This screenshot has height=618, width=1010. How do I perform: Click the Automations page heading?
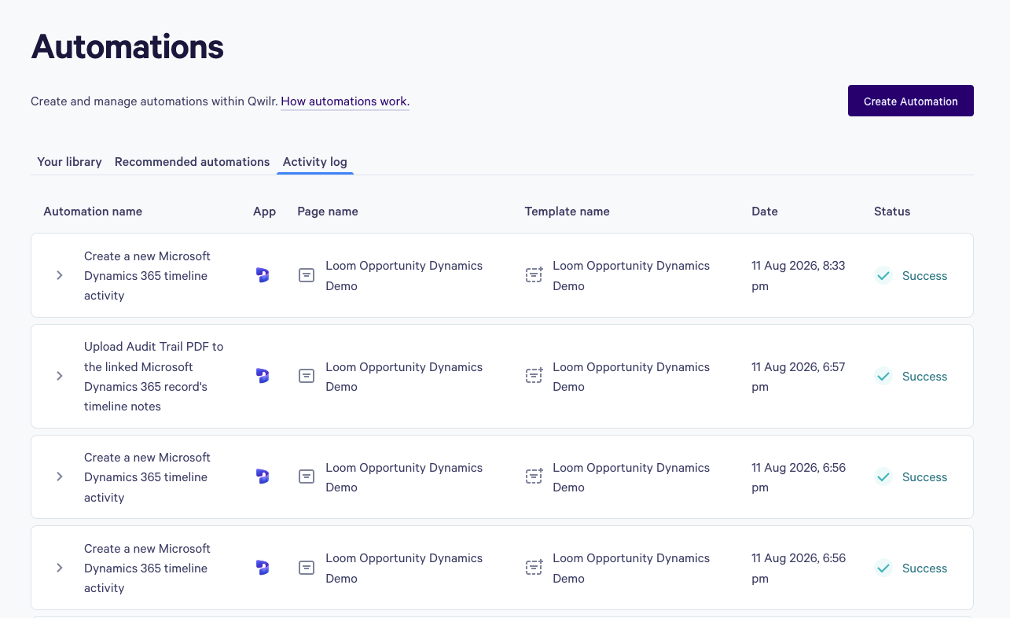(x=127, y=46)
